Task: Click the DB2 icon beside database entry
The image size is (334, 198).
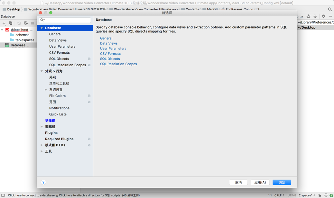Action: click(x=7, y=45)
